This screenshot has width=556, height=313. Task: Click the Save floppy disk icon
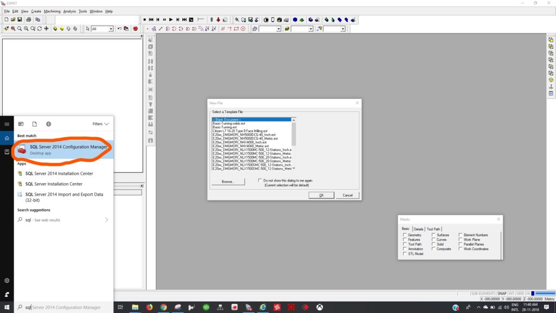coord(20,20)
